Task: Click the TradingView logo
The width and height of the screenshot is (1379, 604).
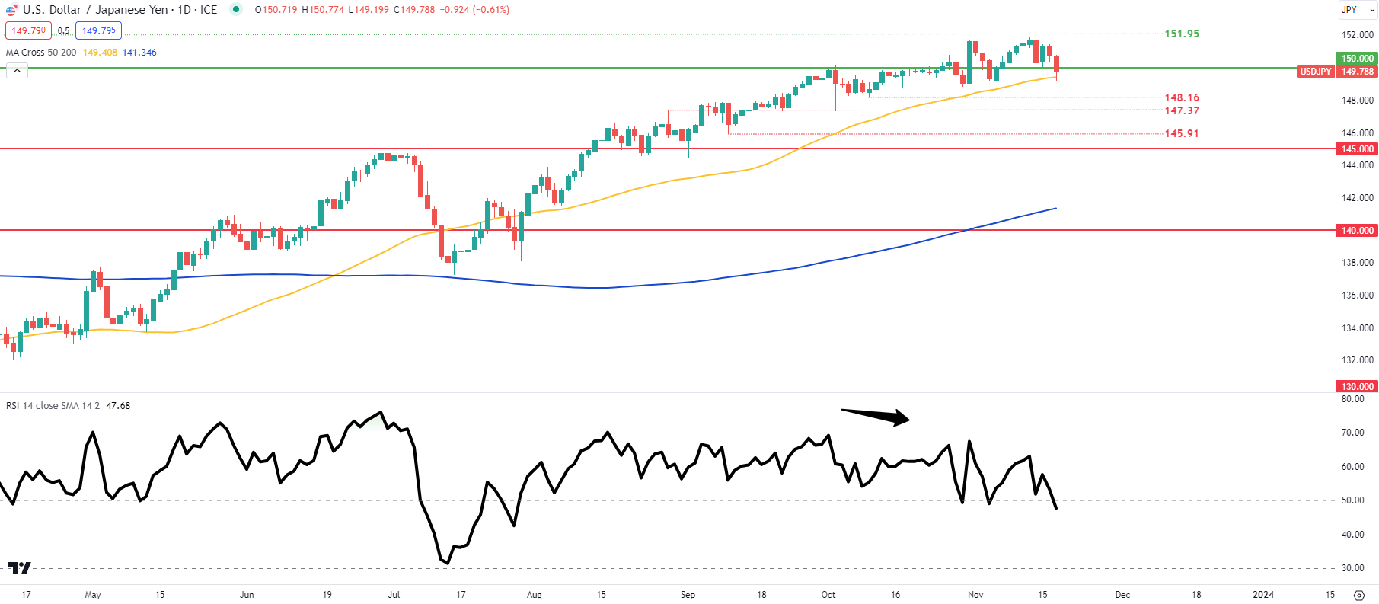Action: [x=20, y=567]
